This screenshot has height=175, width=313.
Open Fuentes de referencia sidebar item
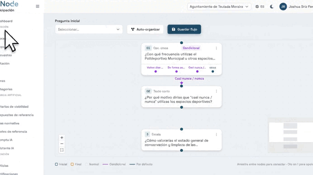[14, 132]
